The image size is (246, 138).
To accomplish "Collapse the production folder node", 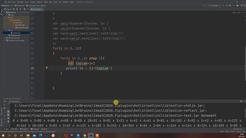I will (x=9, y=20).
